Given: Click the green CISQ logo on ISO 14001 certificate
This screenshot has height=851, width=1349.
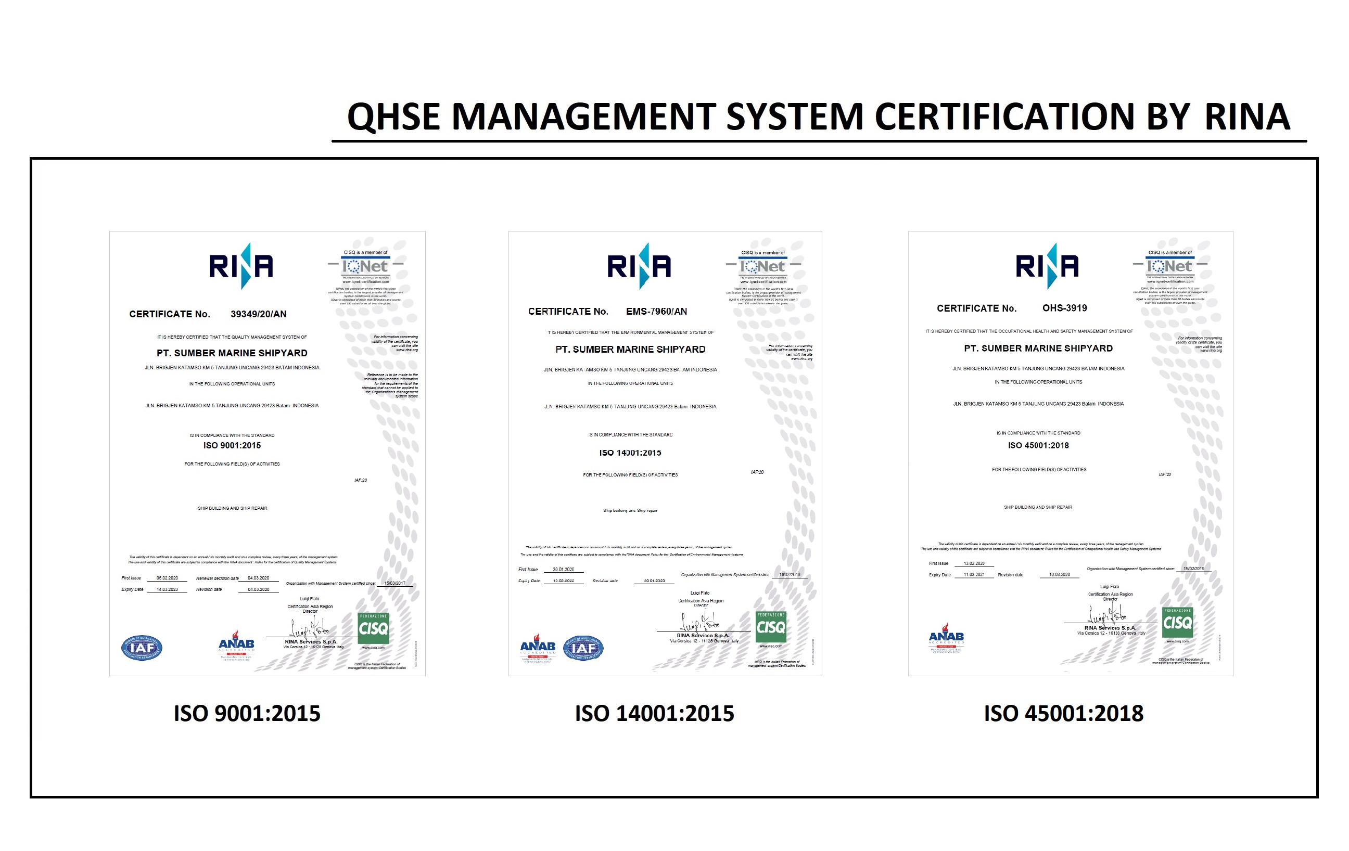Looking at the screenshot, I should [x=771, y=626].
